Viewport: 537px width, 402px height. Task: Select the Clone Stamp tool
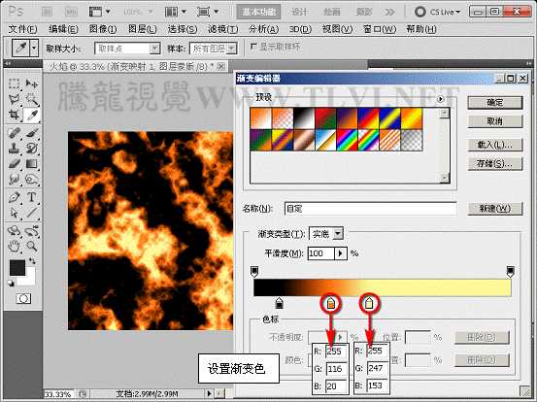pyautogui.click(x=14, y=149)
